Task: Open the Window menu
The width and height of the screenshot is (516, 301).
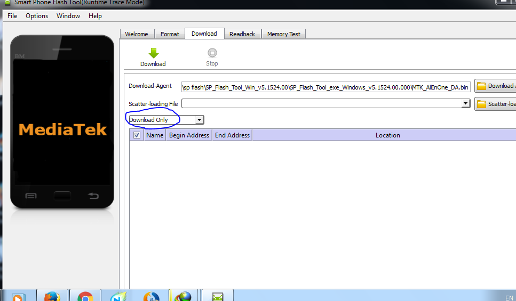Action: pyautogui.click(x=68, y=16)
